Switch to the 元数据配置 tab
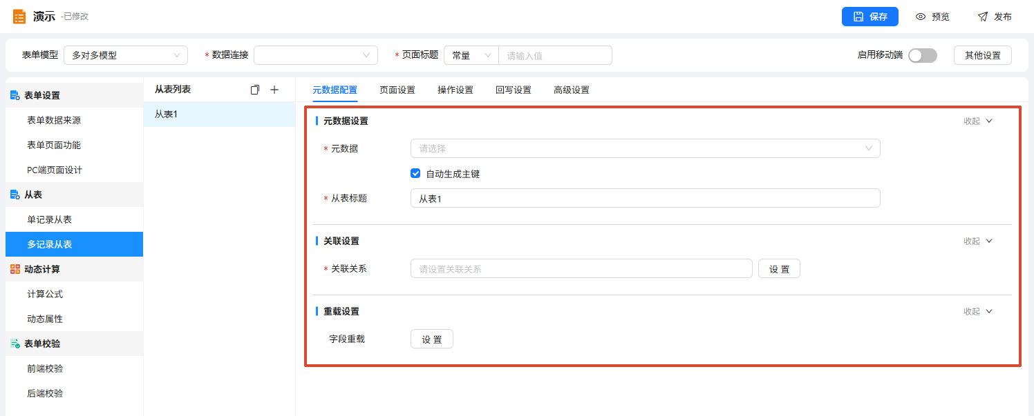The image size is (1034, 416). point(335,90)
